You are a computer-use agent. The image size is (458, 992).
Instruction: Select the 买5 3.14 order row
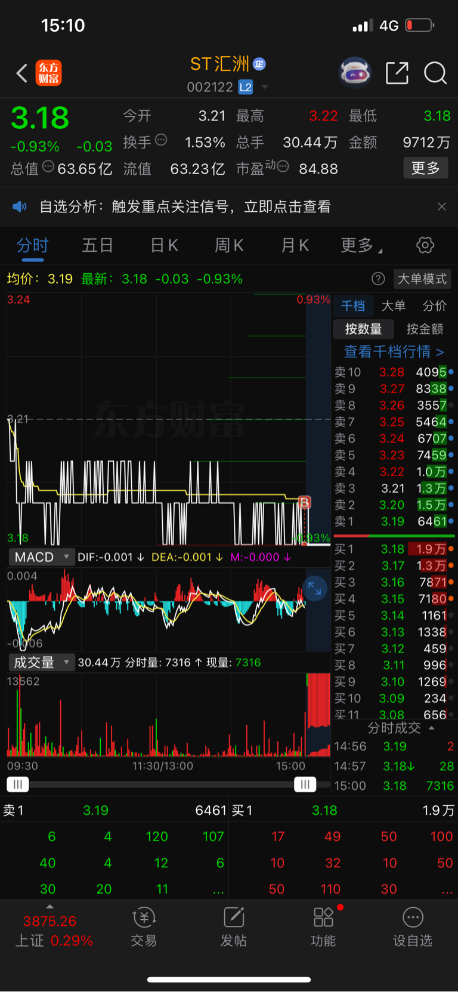394,615
